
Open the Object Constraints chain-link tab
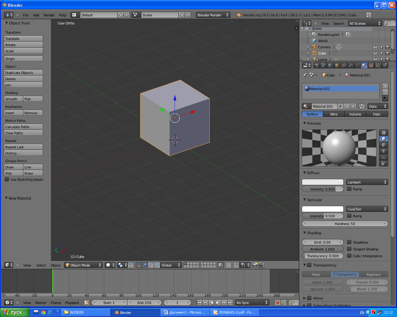click(x=344, y=65)
